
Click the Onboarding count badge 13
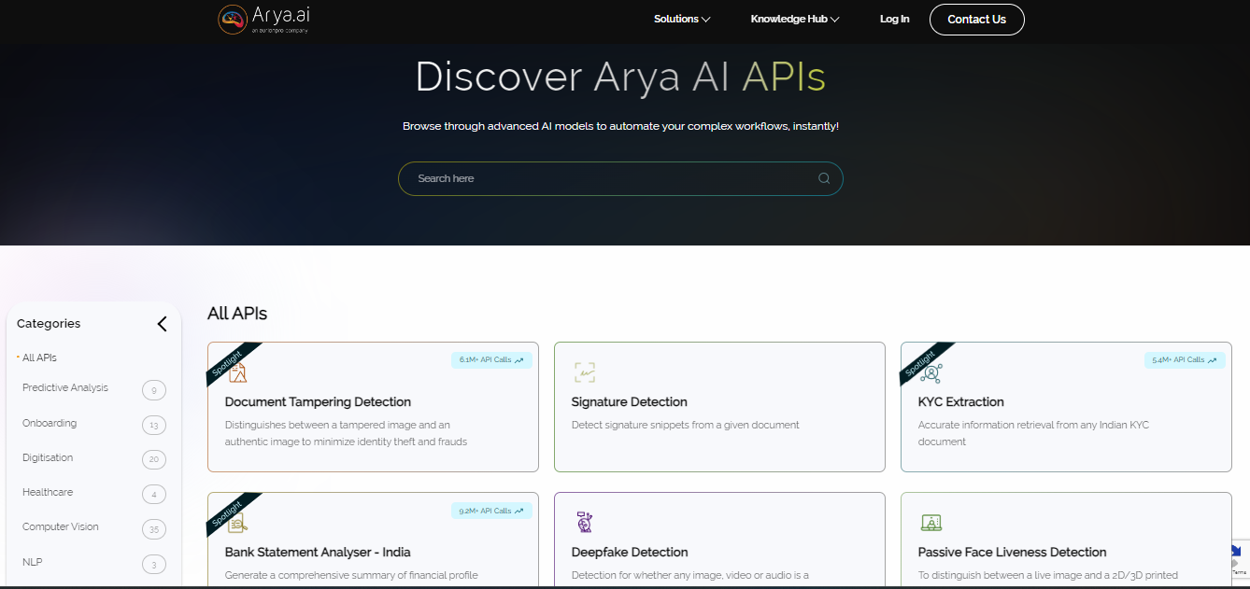(x=154, y=426)
